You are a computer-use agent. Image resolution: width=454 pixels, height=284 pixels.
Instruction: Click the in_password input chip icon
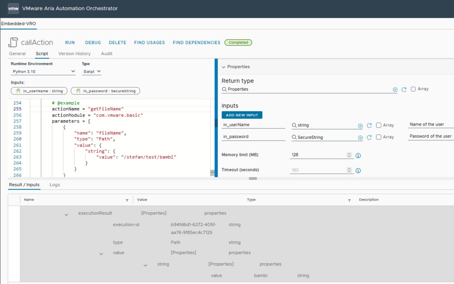pyautogui.click(x=78, y=91)
